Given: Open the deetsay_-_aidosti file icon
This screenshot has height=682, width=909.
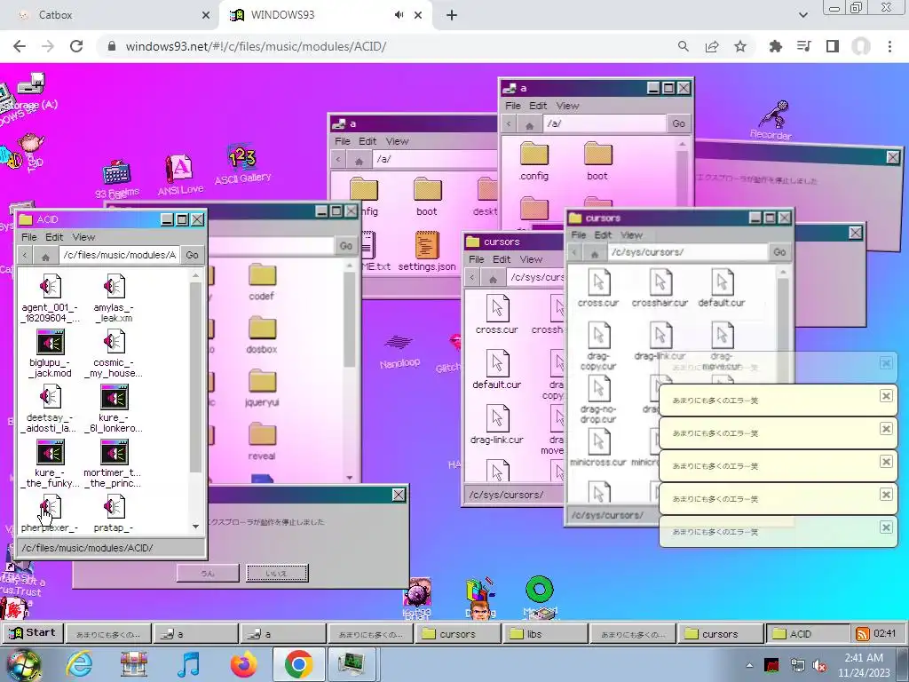Looking at the screenshot, I should (50, 397).
